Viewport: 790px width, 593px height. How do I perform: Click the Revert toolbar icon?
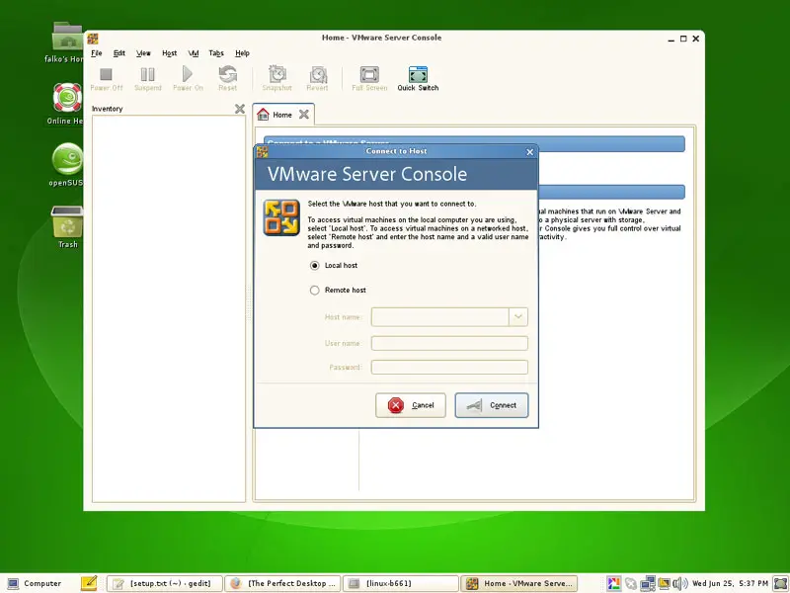pos(317,75)
